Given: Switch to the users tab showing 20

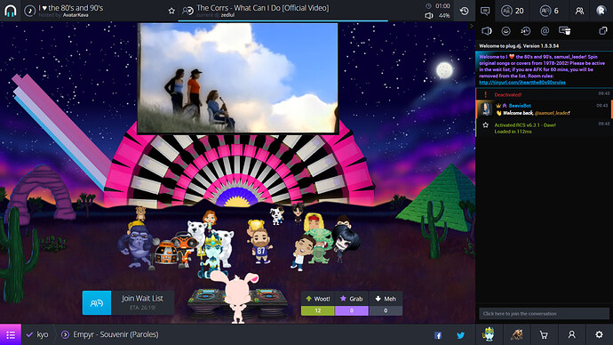Looking at the screenshot, I should (513, 11).
